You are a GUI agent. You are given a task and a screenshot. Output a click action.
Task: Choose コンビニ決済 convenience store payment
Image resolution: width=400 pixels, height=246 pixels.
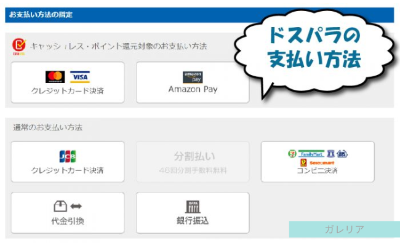[x=318, y=162]
